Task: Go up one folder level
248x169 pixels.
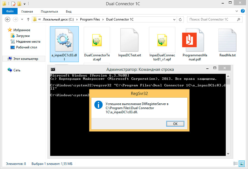Action: (28, 19)
